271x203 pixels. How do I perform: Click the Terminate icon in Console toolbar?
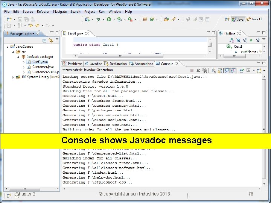tap(192, 70)
